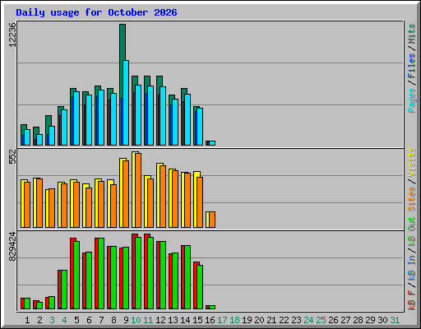Screen dimensions: 421x329
Task: Click day 8 on the x-axis
Action: (113, 320)
